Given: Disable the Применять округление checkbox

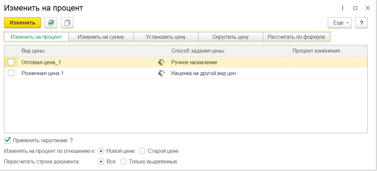Looking at the screenshot, I should pos(8,140).
